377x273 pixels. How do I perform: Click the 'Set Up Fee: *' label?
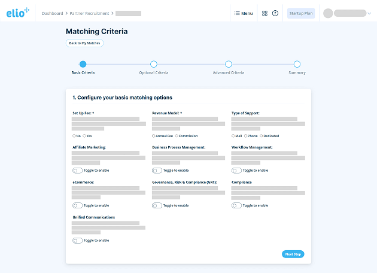point(83,113)
